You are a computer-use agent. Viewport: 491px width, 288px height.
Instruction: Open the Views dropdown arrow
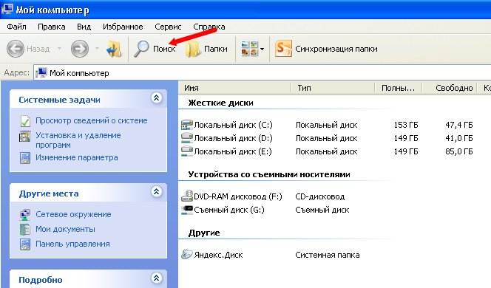(x=262, y=49)
